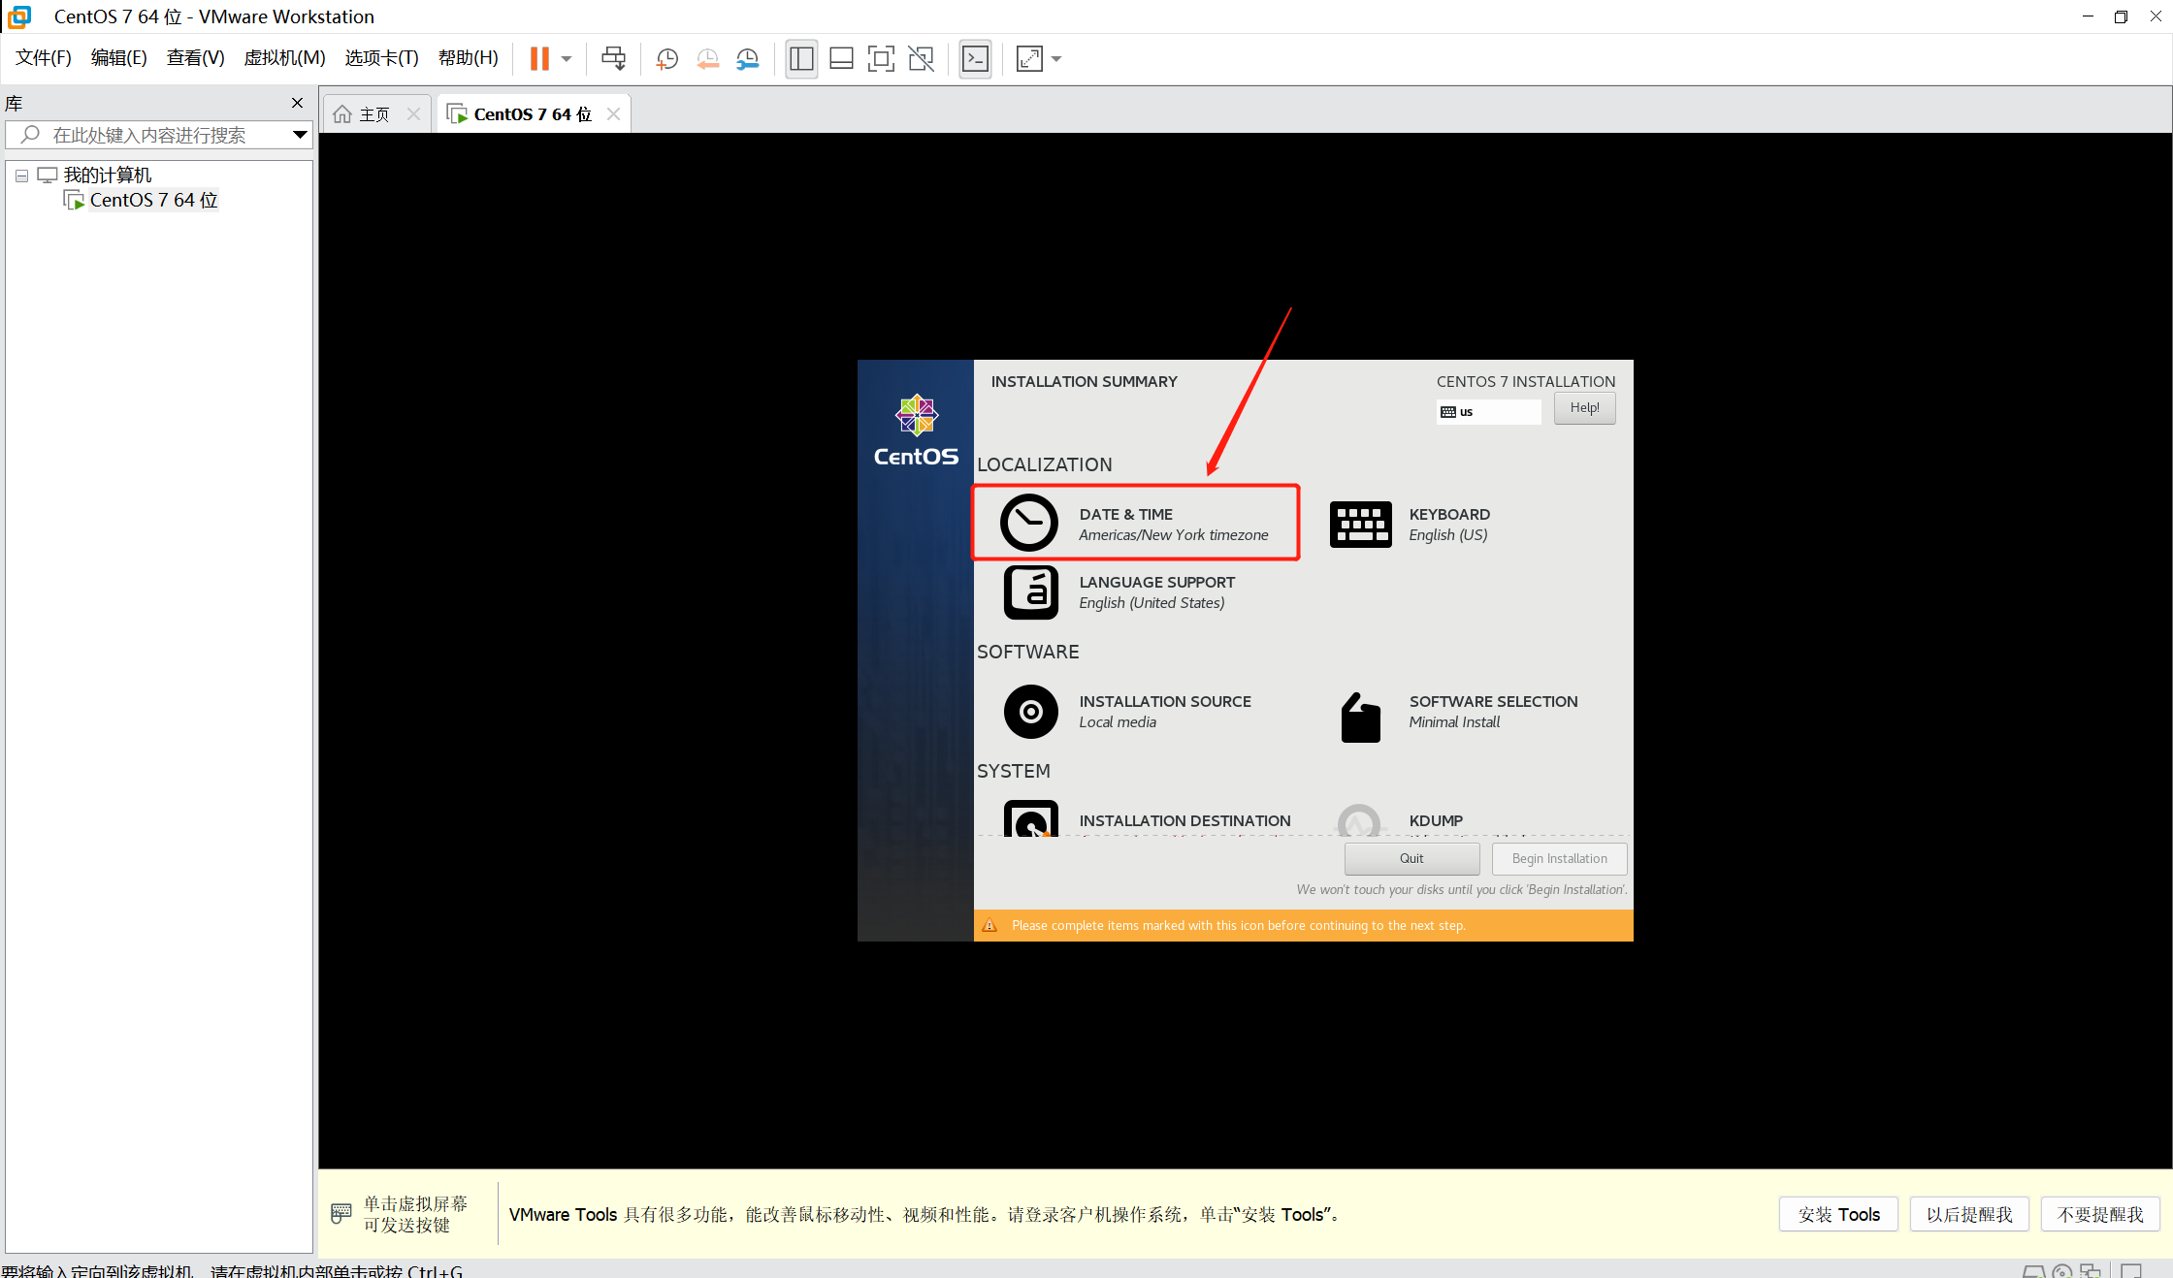Send Ctrl+Alt+Del to the guest
Screen dimensions: 2173x1278
[613, 58]
